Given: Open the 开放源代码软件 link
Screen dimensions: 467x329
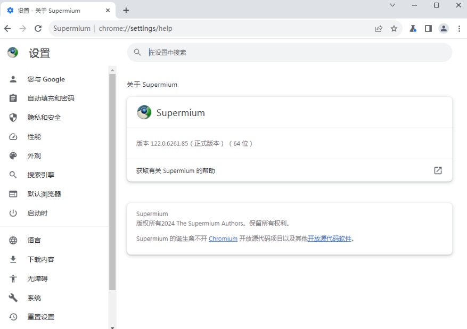Looking at the screenshot, I should pos(330,239).
